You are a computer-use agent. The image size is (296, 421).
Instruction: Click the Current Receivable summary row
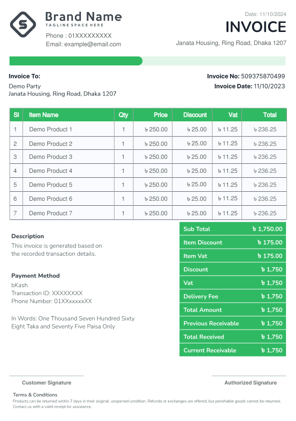click(232, 350)
